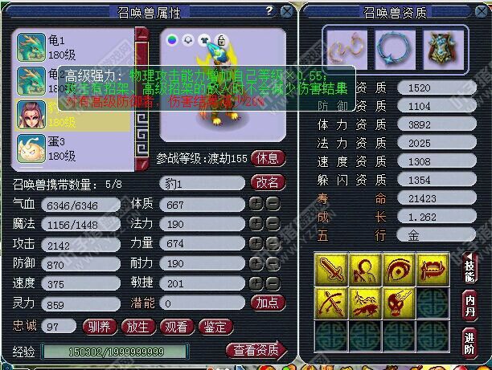492x370 pixels.
Task: Switch to the 内丹 side tab
Action: 469,306
